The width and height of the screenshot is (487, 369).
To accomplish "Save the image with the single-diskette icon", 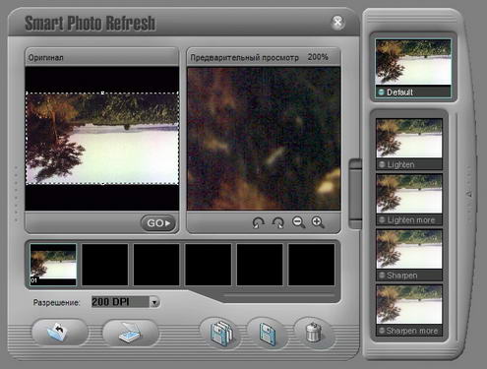I will tap(268, 334).
